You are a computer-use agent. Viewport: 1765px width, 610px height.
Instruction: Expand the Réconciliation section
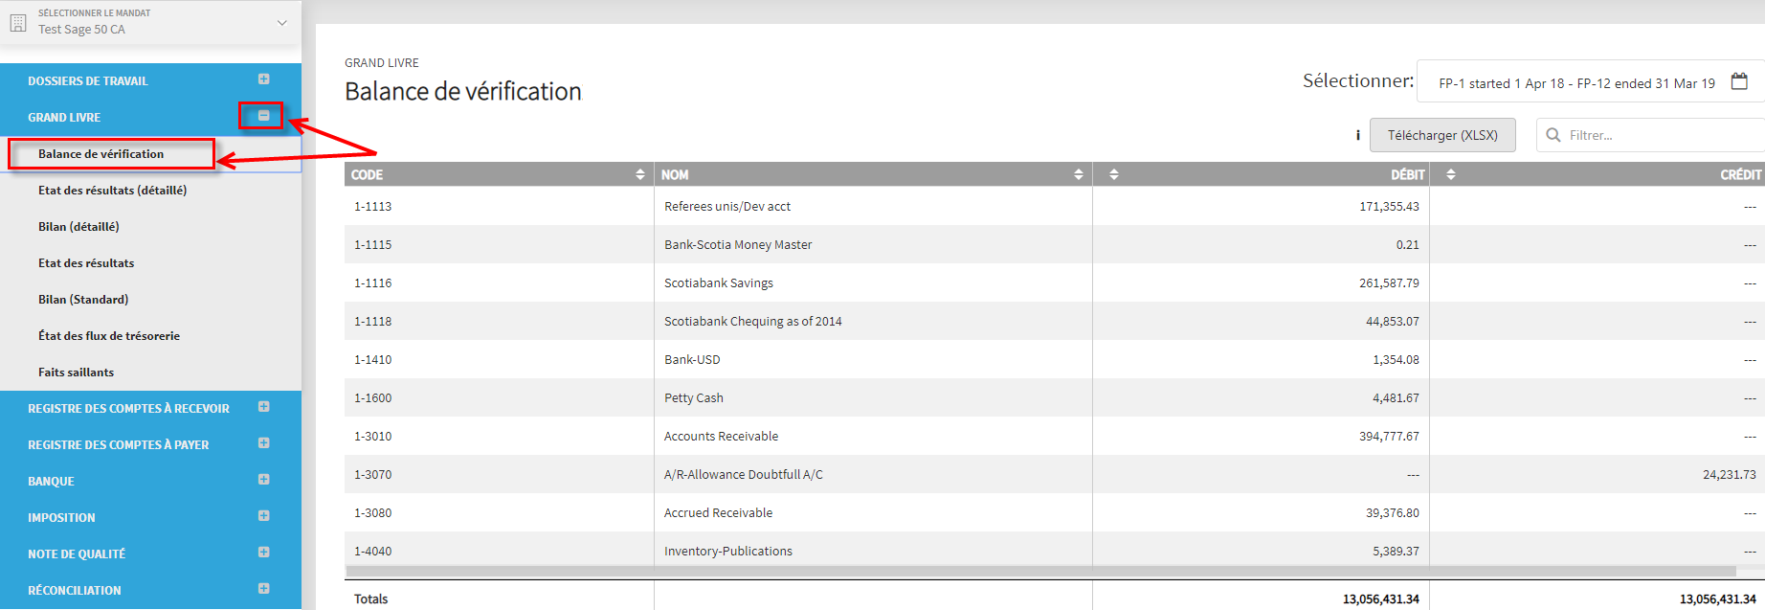(264, 589)
